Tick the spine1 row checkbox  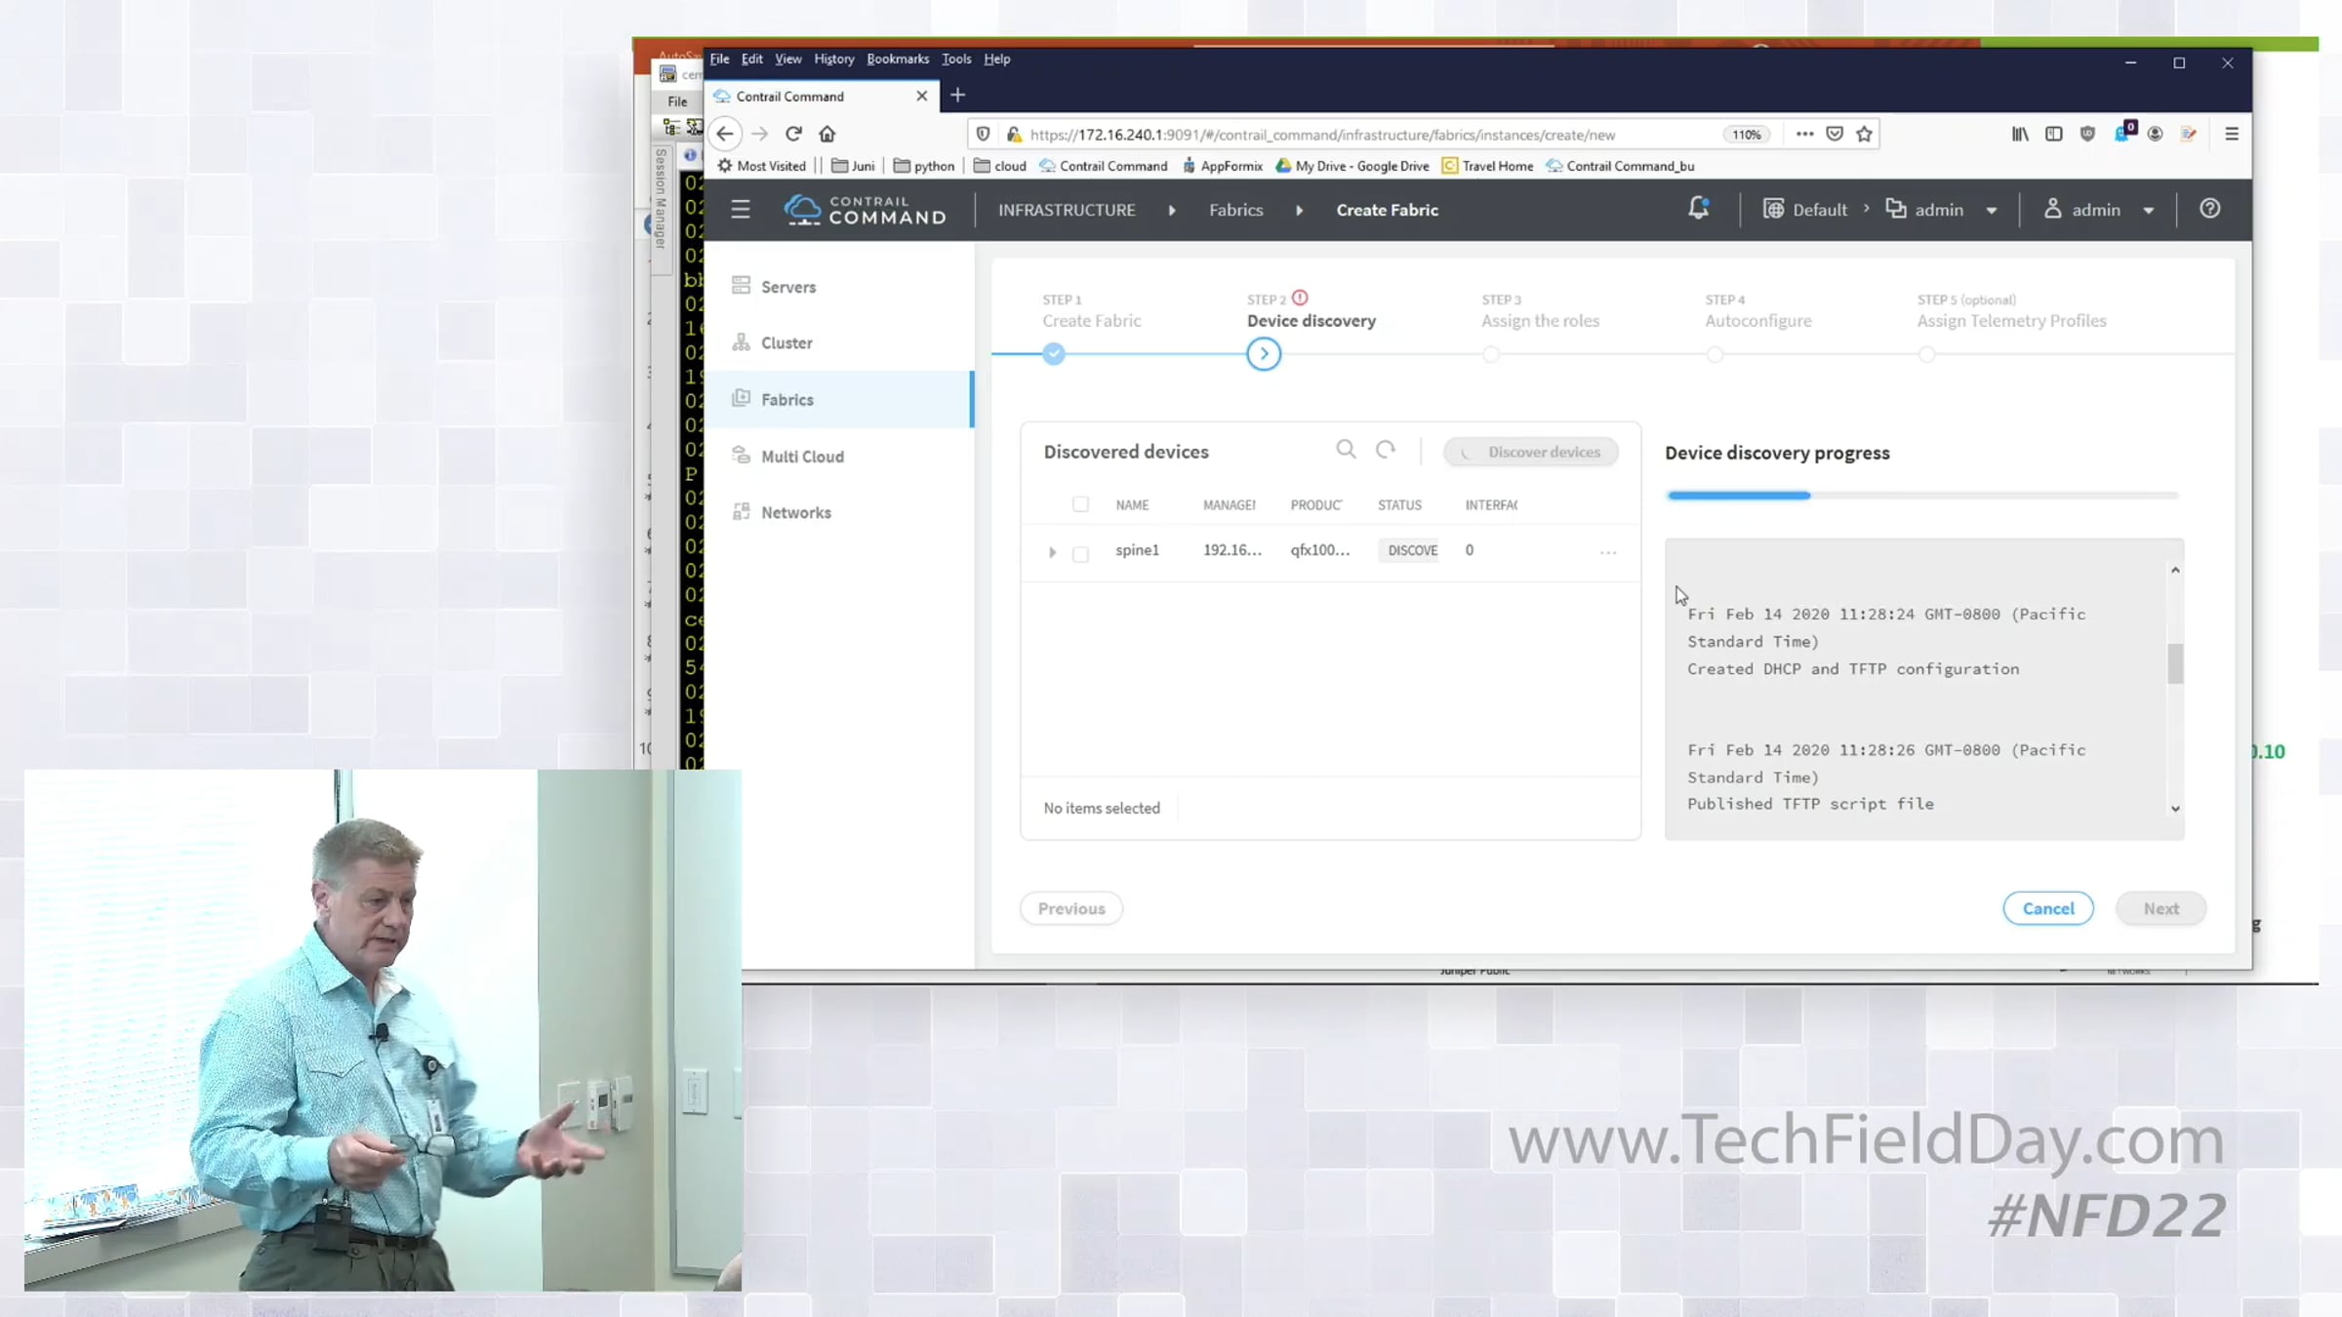coord(1080,553)
